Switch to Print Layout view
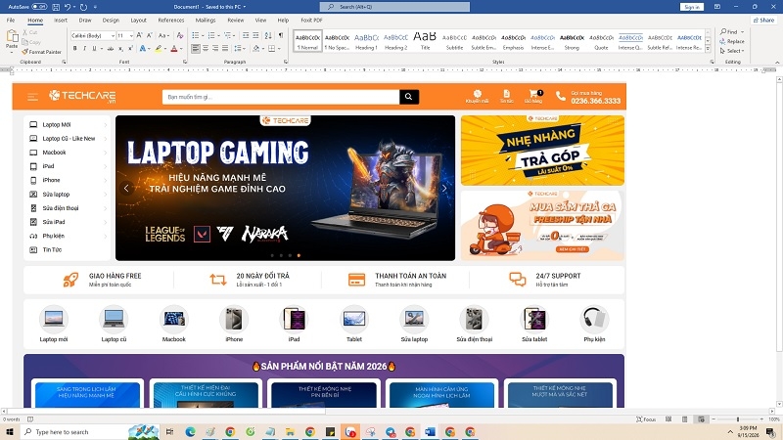The width and height of the screenshot is (783, 440). tap(684, 419)
